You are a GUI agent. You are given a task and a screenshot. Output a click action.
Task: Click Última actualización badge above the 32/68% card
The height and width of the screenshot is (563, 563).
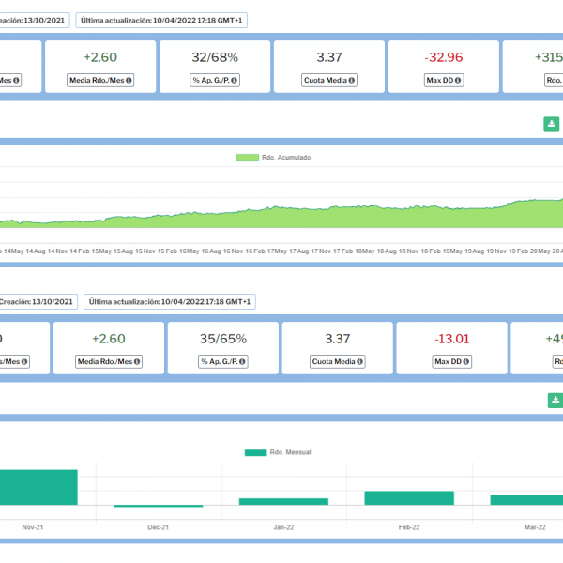click(x=161, y=20)
